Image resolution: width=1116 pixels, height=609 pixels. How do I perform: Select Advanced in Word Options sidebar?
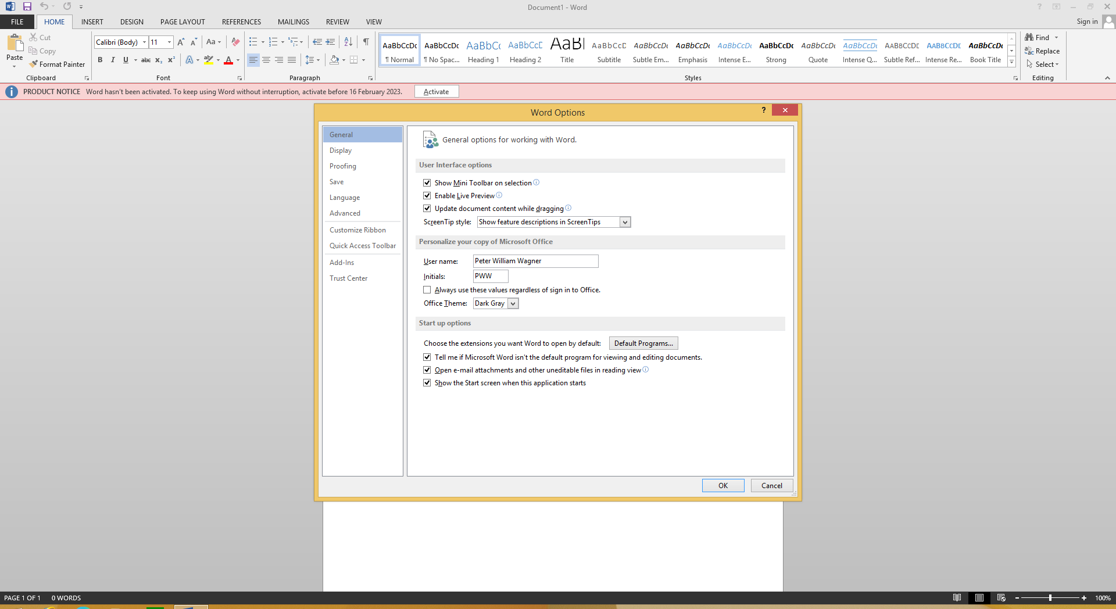click(362, 213)
